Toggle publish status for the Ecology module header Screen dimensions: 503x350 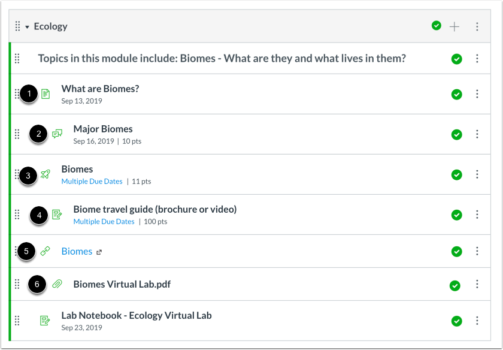[x=437, y=25]
